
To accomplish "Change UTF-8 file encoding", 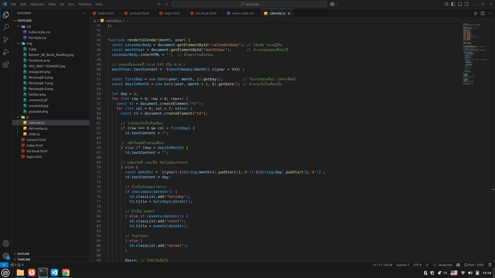I will tap(417, 265).
